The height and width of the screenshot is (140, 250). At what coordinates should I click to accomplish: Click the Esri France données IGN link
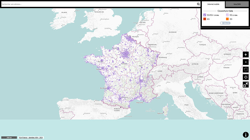pyautogui.click(x=31, y=137)
